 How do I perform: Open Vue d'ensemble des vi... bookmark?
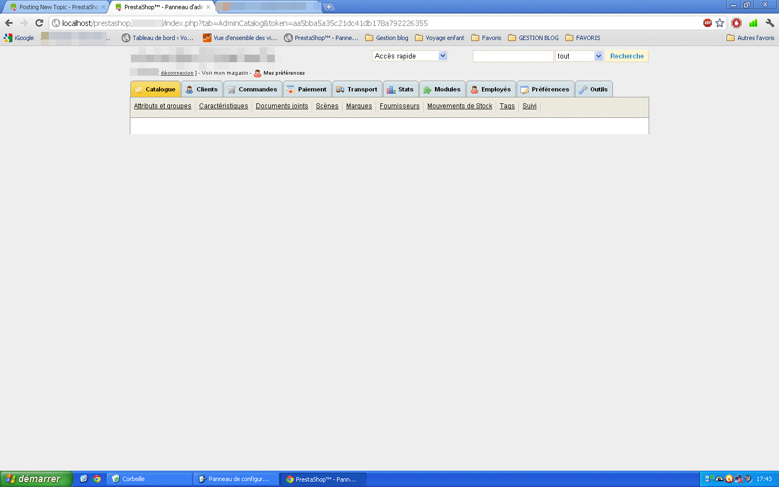click(240, 38)
